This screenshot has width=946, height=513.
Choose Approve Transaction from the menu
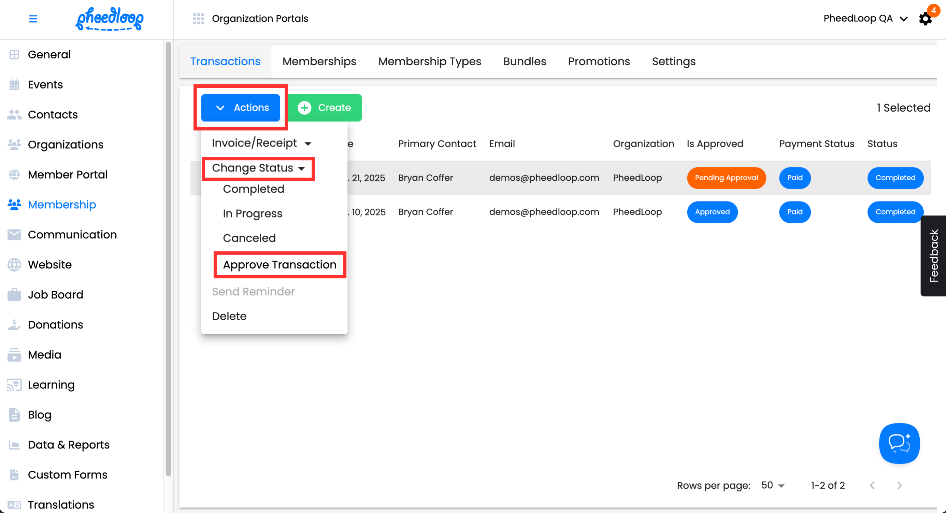coord(279,265)
